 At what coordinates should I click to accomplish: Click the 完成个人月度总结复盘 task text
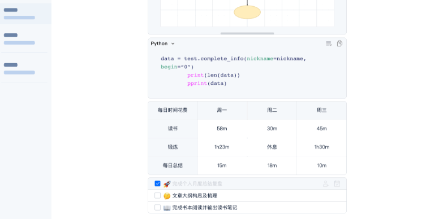point(197,184)
